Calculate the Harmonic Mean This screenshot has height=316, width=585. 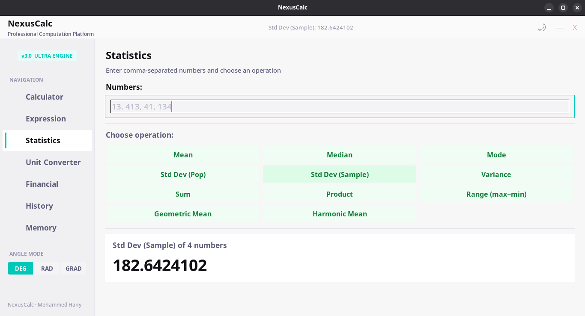click(340, 214)
